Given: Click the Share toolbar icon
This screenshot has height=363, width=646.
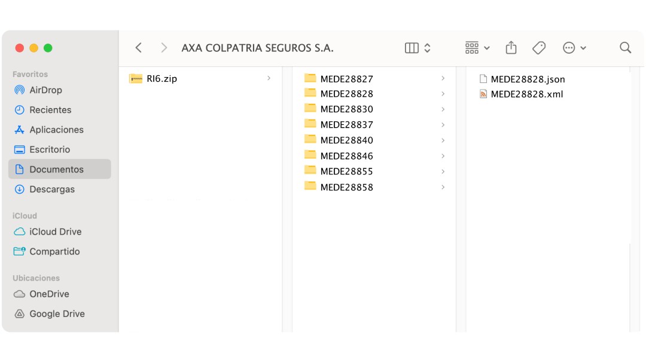Looking at the screenshot, I should tap(511, 48).
